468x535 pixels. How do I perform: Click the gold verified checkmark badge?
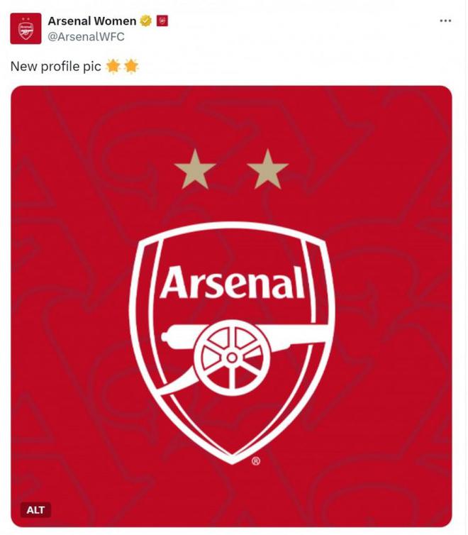146,21
